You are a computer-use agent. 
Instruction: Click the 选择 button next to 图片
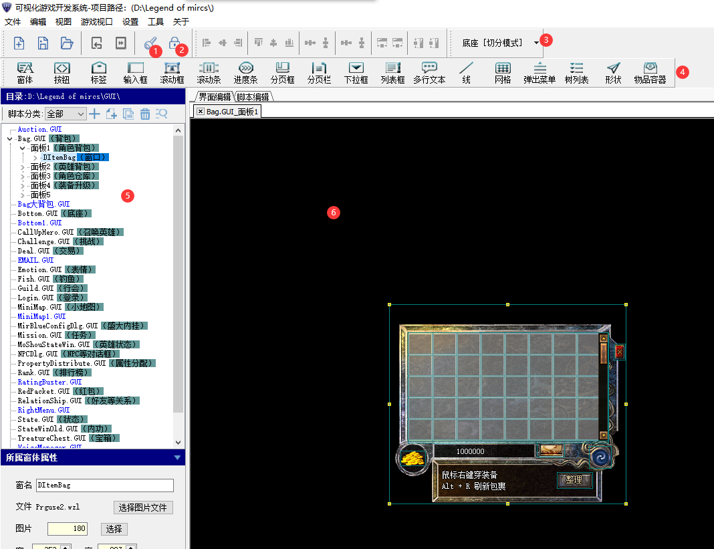(114, 529)
